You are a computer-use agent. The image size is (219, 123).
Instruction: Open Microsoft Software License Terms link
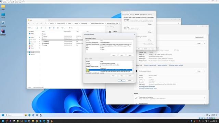point(148,88)
